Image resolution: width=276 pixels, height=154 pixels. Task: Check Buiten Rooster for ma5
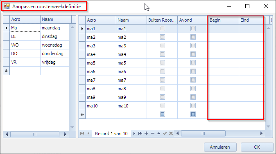162,63
